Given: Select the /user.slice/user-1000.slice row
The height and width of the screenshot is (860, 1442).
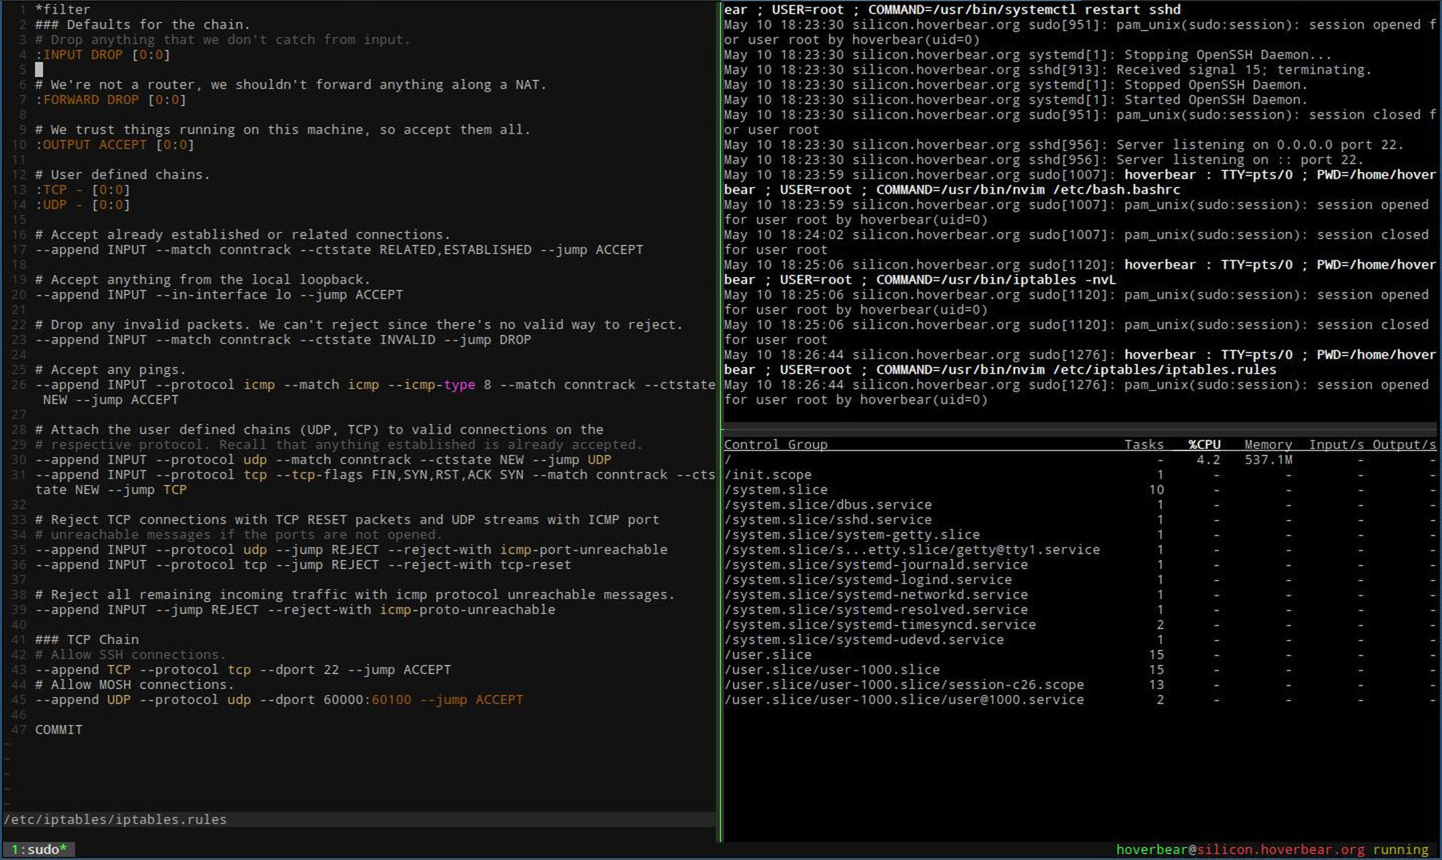Looking at the screenshot, I should tap(831, 669).
